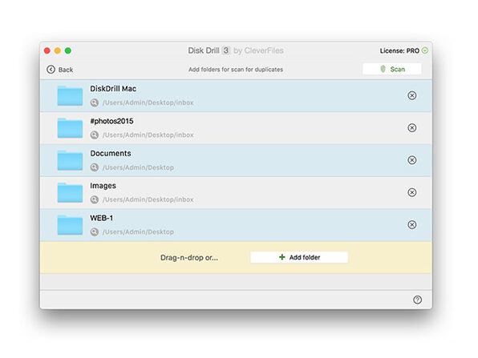Reveal #photos2015 path with magnifier icon

pyautogui.click(x=95, y=135)
